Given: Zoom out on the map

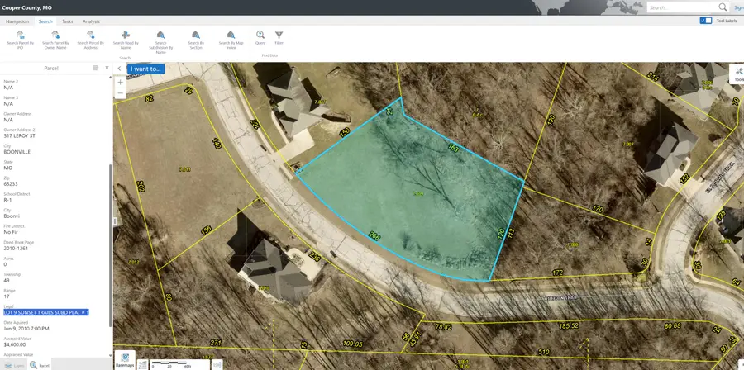Looking at the screenshot, I should point(121,93).
